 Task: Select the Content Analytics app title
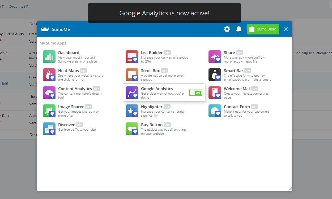click(75, 89)
